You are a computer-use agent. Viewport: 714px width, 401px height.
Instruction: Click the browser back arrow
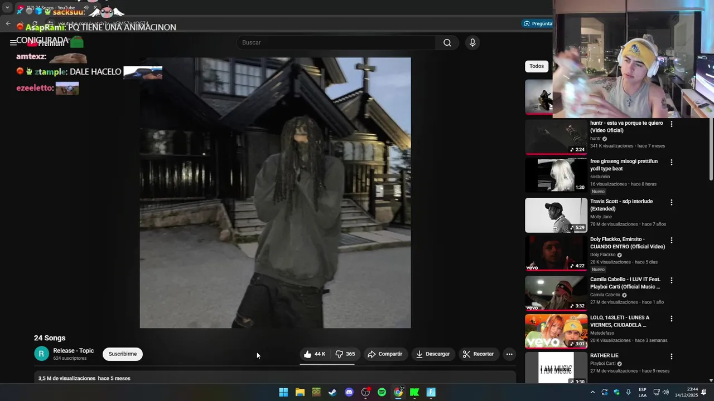pyautogui.click(x=8, y=23)
